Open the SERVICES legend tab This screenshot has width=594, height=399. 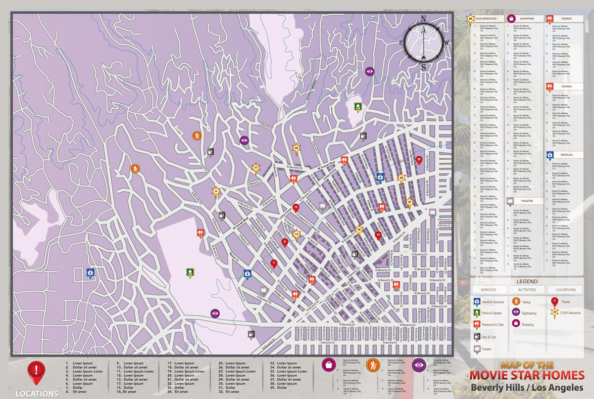[488, 290]
